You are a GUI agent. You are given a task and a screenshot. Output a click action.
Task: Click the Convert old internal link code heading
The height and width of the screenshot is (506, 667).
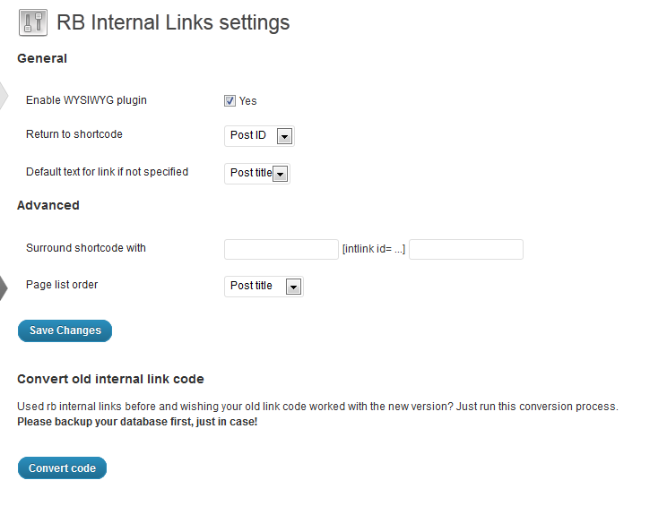click(110, 379)
